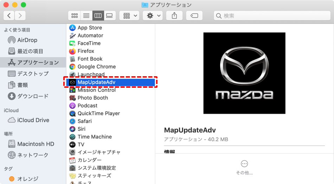Screen dimensions: 334x184
Task: Click the Mazda preview image
Action: pos(244,73)
